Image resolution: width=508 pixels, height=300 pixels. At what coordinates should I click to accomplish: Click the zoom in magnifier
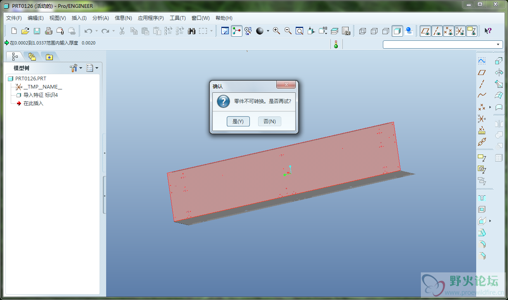click(x=277, y=31)
